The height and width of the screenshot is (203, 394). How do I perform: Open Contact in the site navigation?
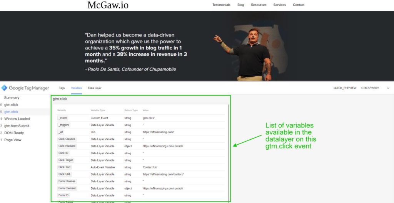pyautogui.click(x=299, y=5)
